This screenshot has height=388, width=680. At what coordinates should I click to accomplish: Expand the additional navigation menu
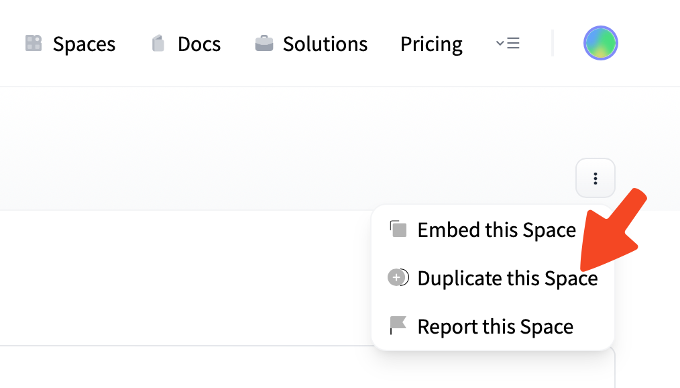[x=508, y=44]
